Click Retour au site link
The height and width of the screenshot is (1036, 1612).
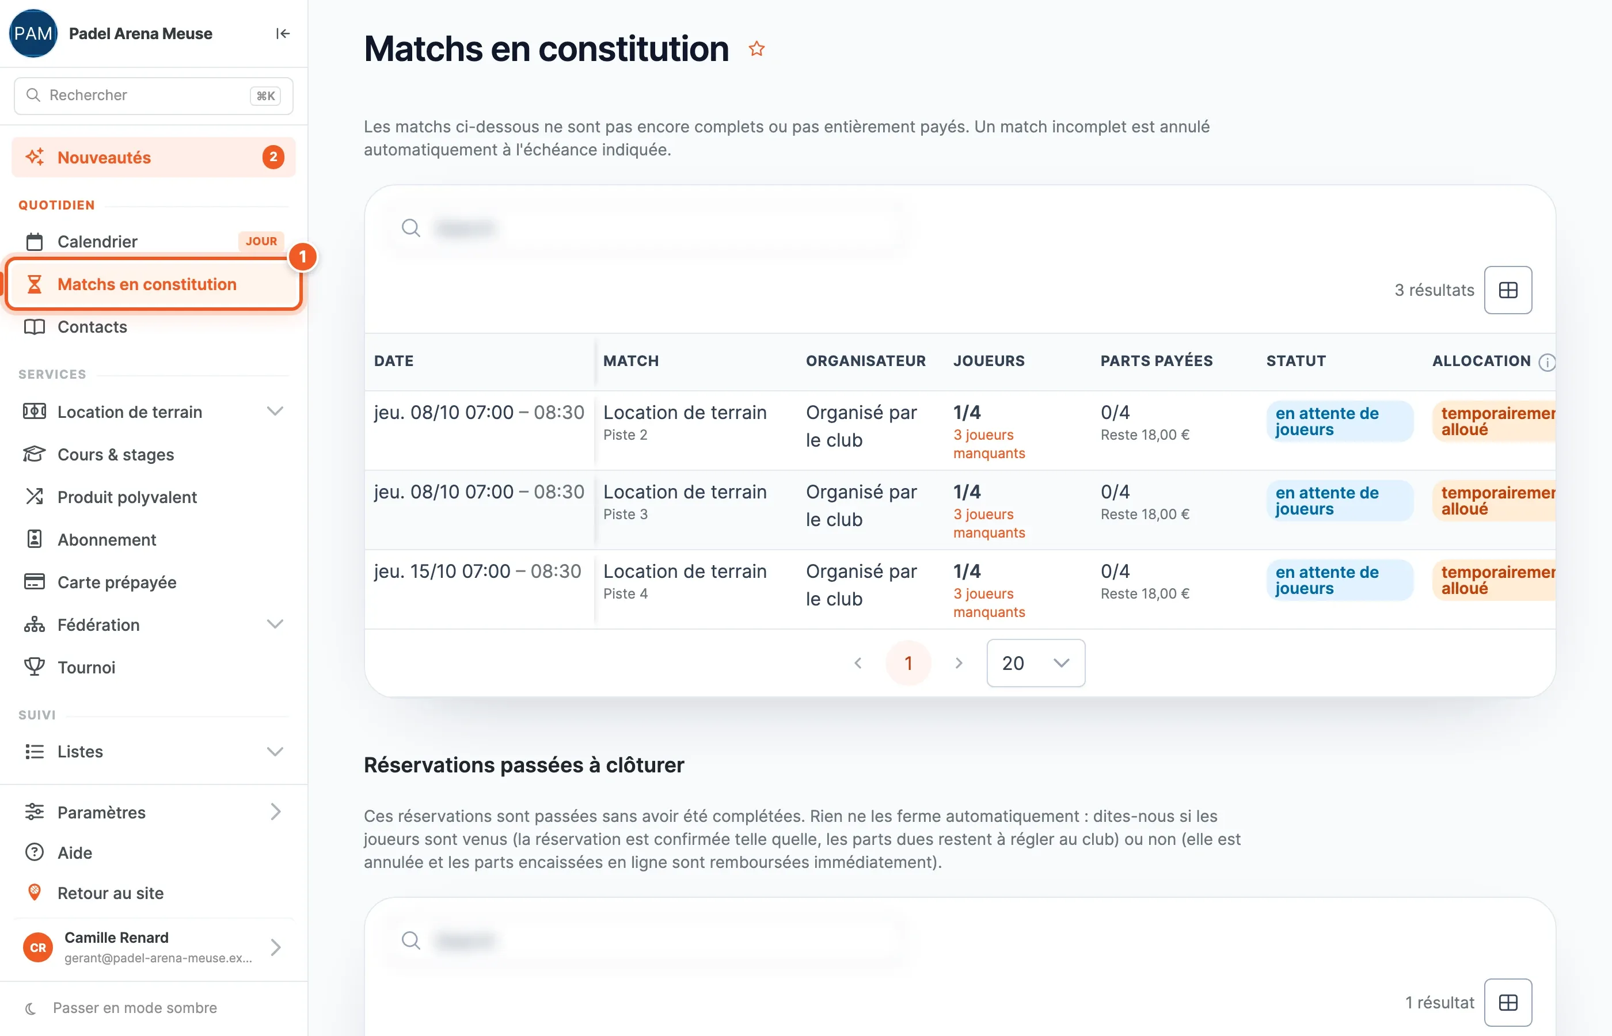click(x=153, y=893)
